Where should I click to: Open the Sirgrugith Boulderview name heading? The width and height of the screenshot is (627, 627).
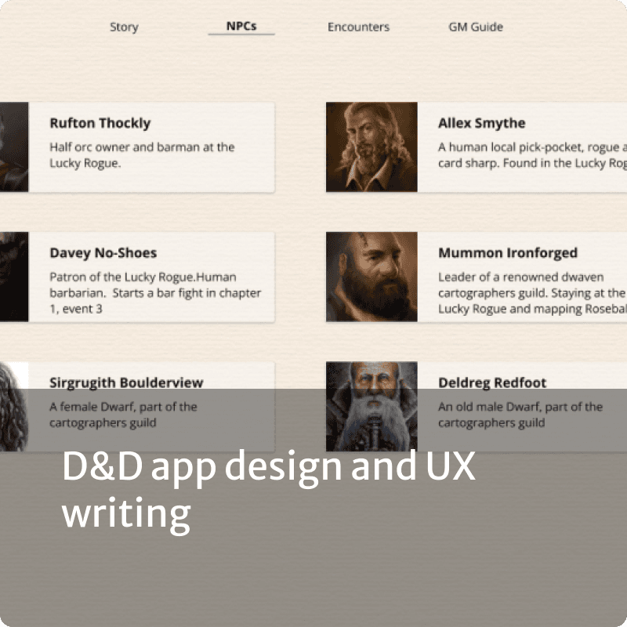point(126,382)
